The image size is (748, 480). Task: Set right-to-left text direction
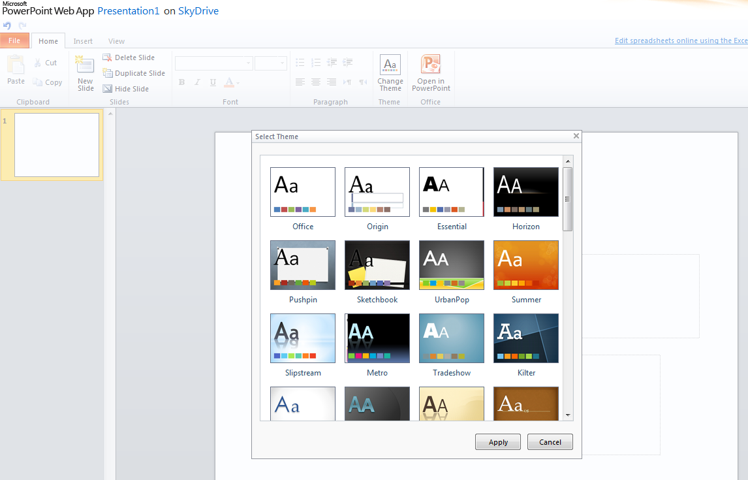click(363, 82)
